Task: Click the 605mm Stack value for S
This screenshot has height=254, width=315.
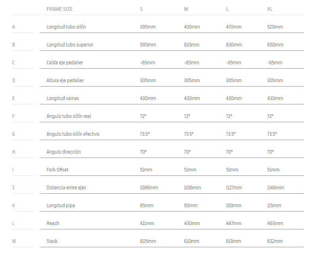Action: (x=148, y=241)
